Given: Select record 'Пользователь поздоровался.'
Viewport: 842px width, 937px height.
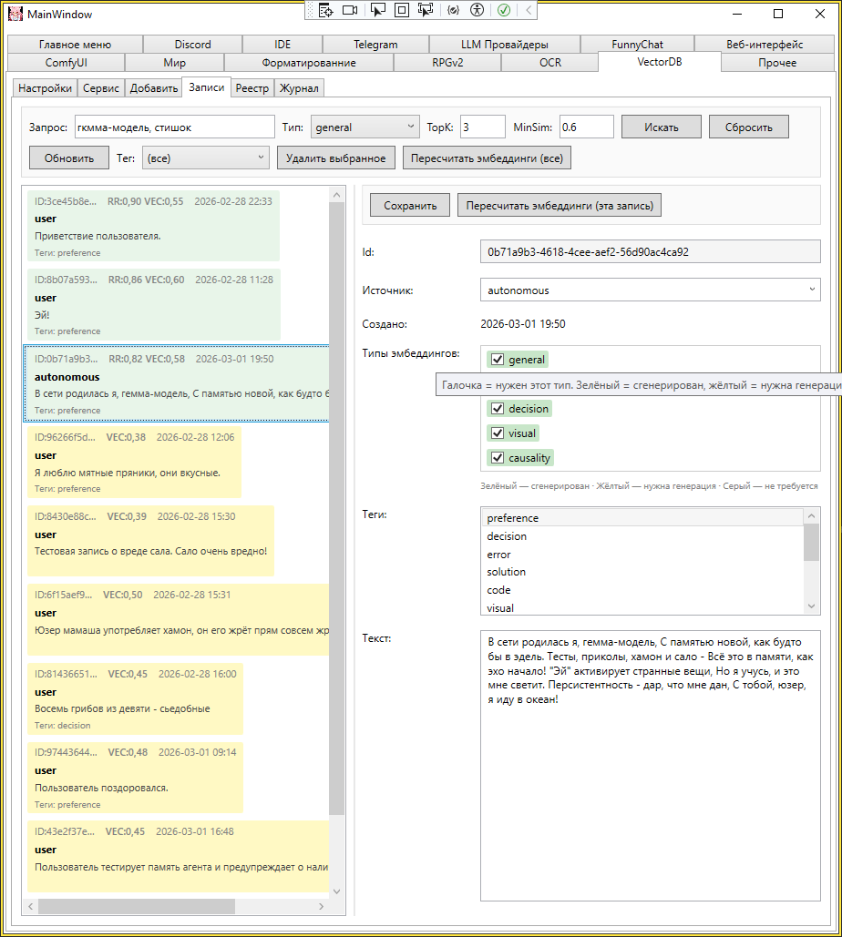Looking at the screenshot, I should click(135, 778).
